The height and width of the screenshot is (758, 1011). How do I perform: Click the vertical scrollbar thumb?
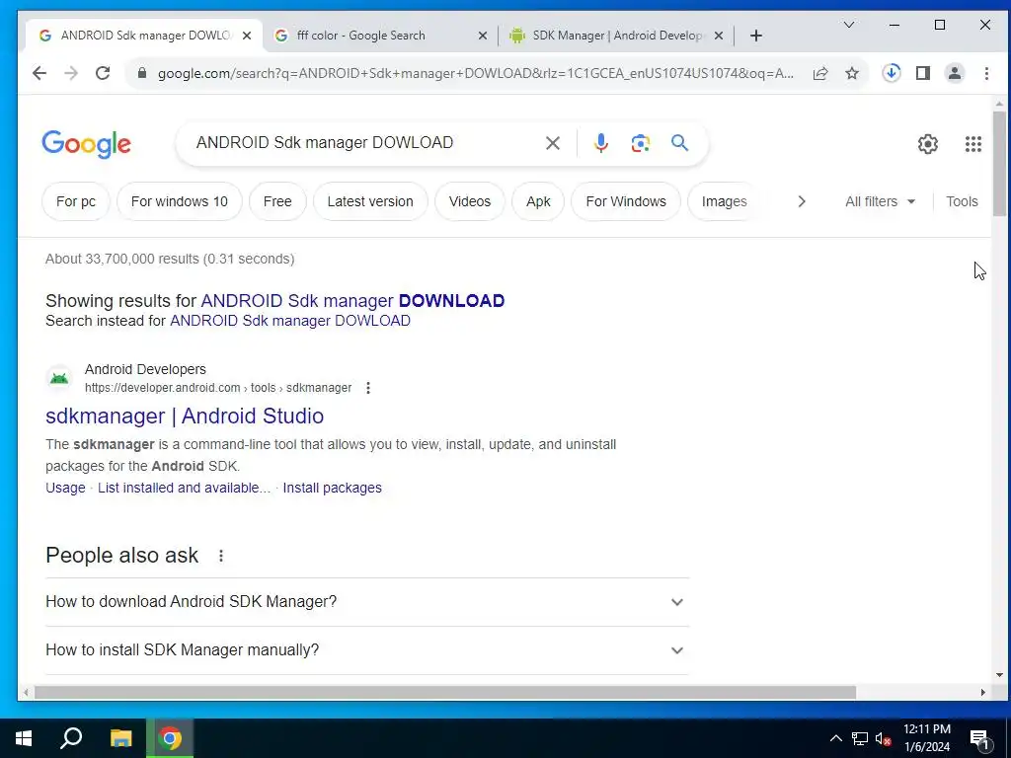999,163
